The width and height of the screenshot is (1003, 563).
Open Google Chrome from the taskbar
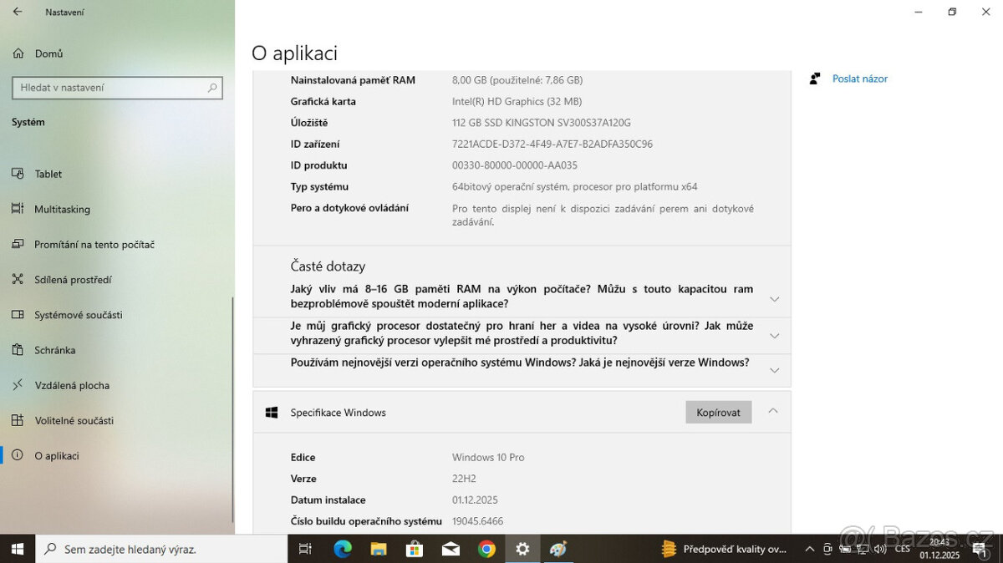click(x=487, y=549)
